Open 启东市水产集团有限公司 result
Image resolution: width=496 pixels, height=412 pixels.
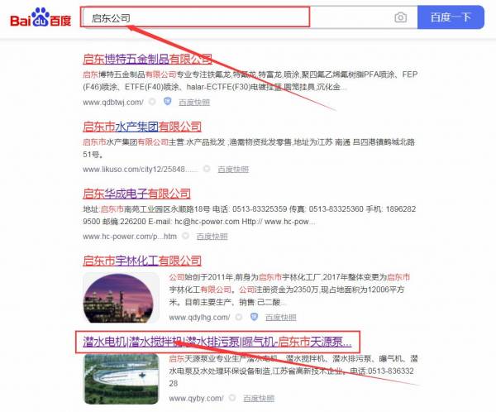coord(142,127)
